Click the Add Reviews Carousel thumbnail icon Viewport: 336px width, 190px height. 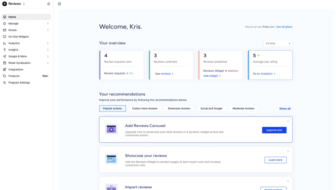111,129
